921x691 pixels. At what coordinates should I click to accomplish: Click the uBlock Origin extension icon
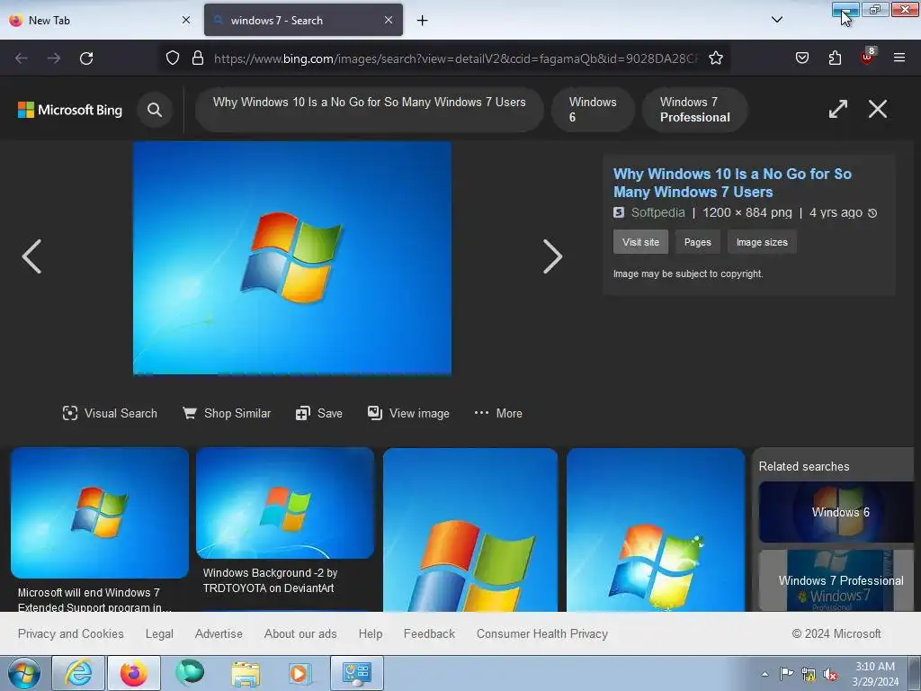[868, 57]
